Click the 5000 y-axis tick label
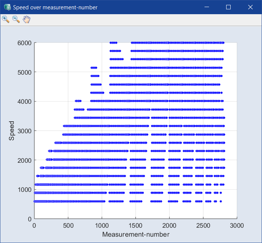This screenshot has height=243, width=262. [x=24, y=72]
